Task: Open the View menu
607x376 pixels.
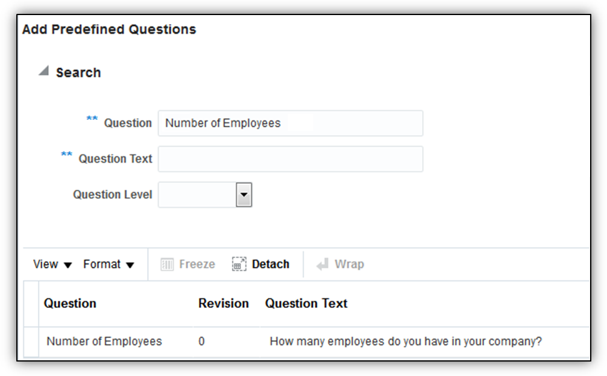Action: pyautogui.click(x=52, y=265)
